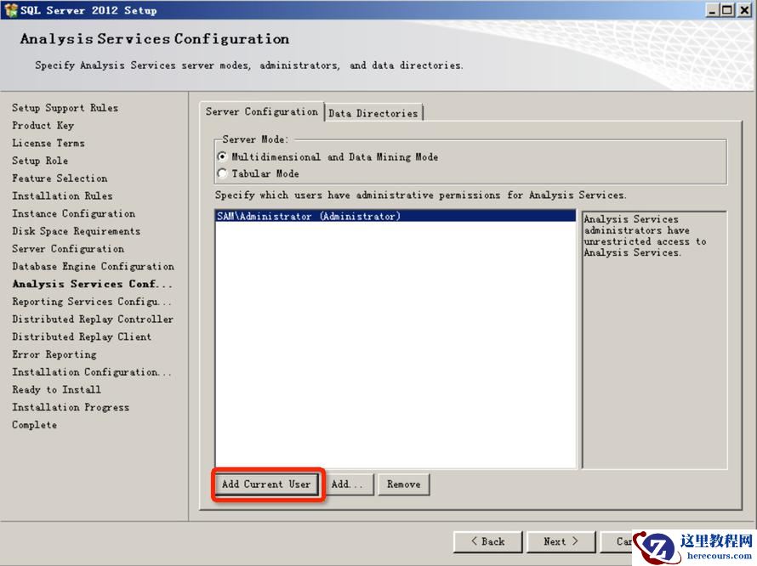Click Setup Support Rules in the sidebar
Viewport: 757px width, 566px height.
[x=65, y=108]
